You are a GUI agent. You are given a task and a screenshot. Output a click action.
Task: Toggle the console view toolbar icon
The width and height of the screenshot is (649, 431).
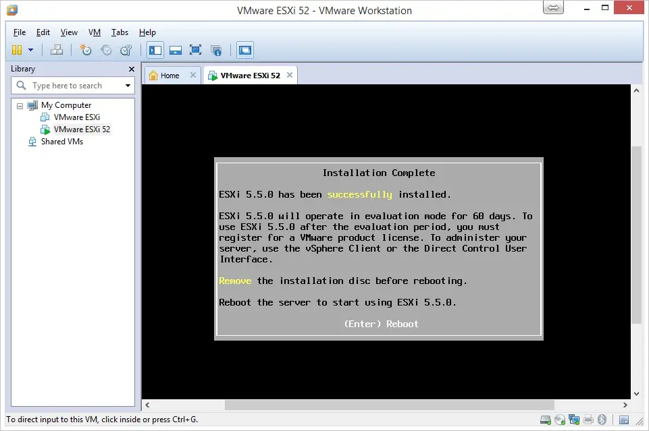coord(245,51)
